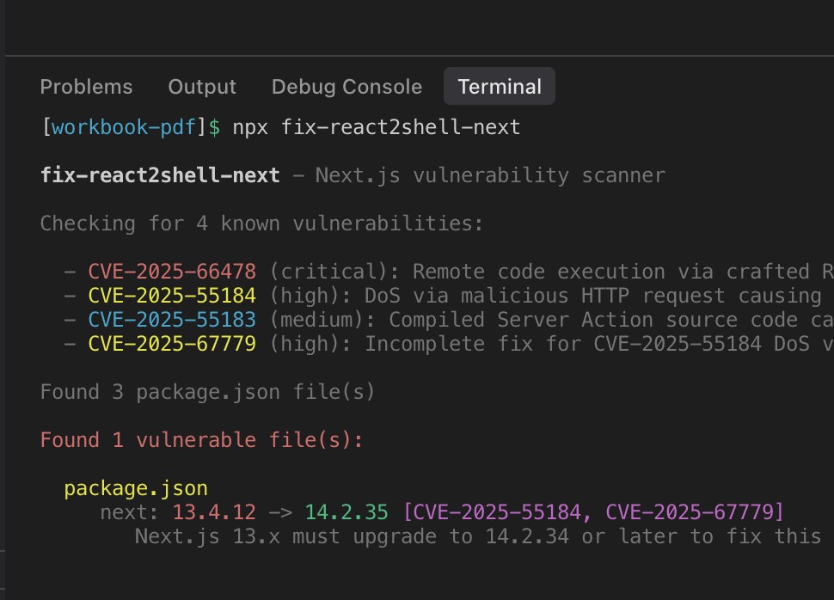Click 'Found 3 package.json file(s)' line
The image size is (834, 600).
[x=207, y=392]
